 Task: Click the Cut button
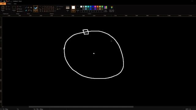coord(8,7)
